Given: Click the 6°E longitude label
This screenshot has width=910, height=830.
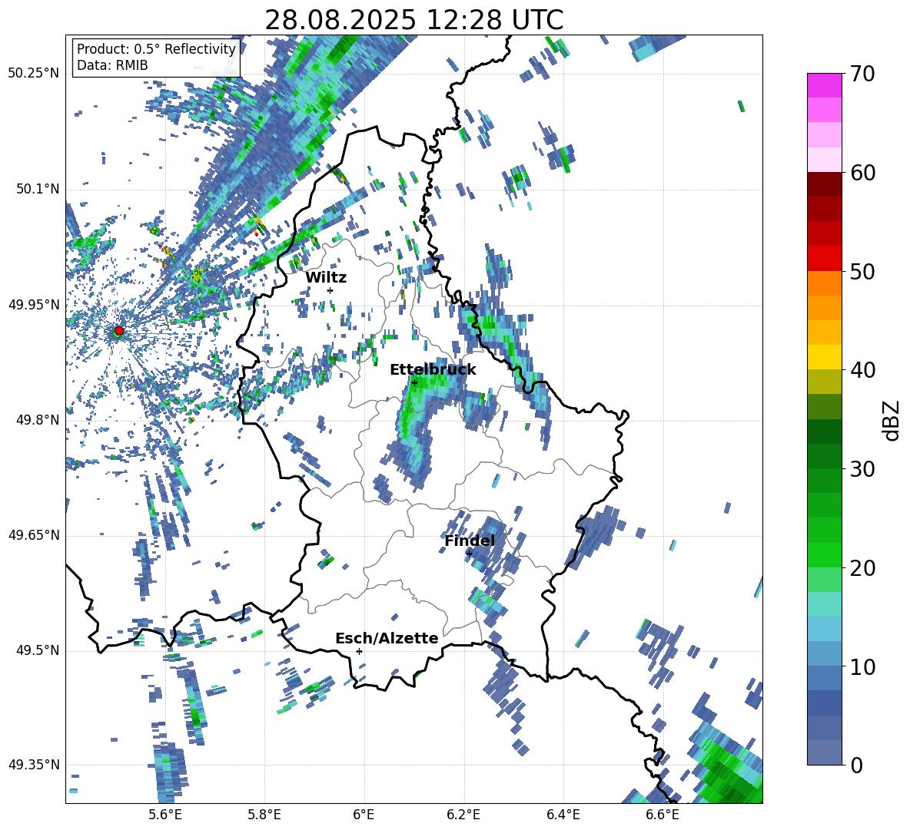Looking at the screenshot, I should click(364, 815).
